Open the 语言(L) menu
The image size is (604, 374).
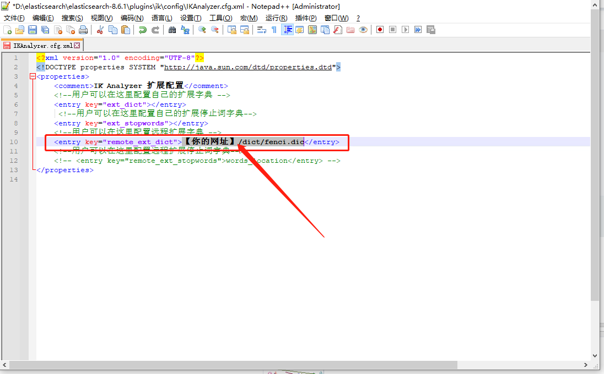(x=162, y=18)
